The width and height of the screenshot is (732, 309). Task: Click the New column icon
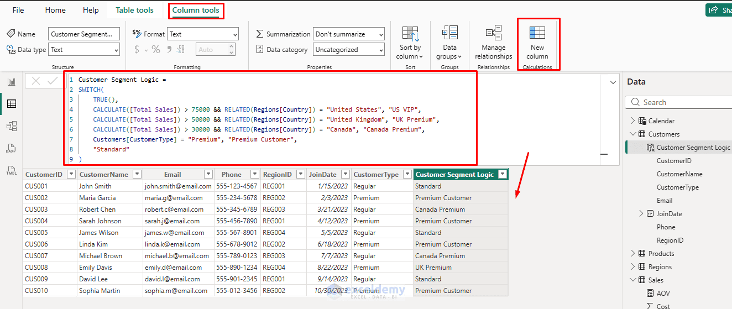(537, 33)
